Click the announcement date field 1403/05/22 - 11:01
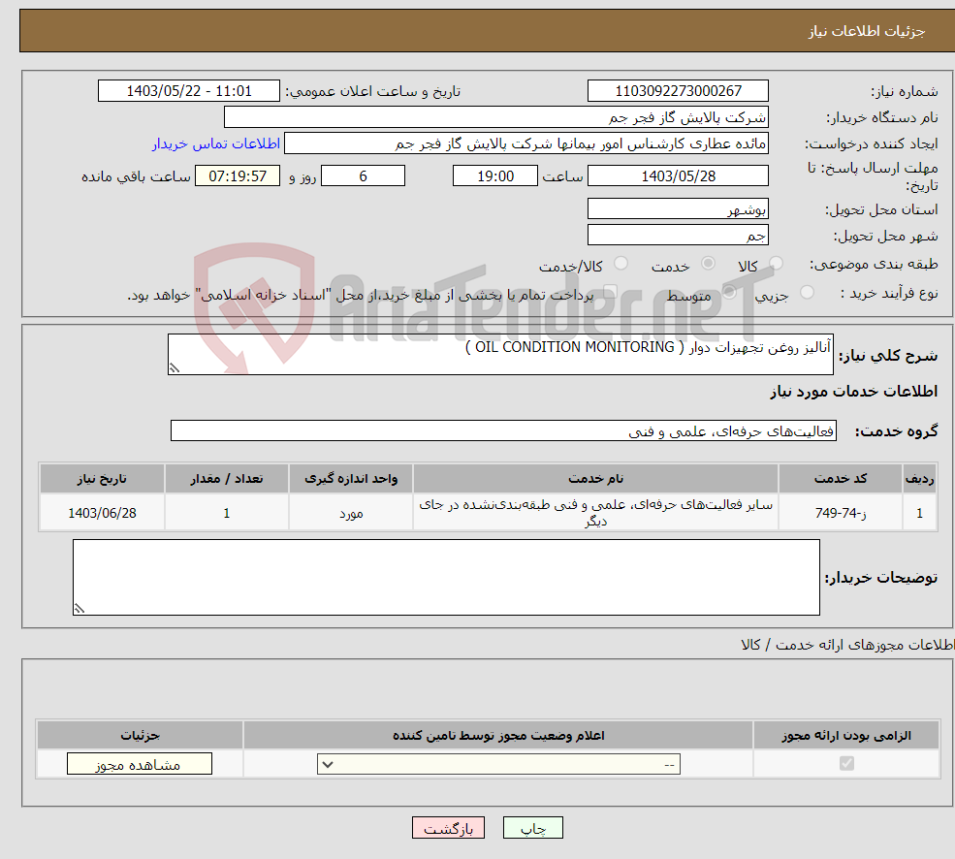The width and height of the screenshot is (955, 859). coord(189,91)
